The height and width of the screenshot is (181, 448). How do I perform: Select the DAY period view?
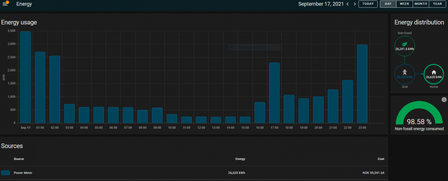tap(388, 4)
